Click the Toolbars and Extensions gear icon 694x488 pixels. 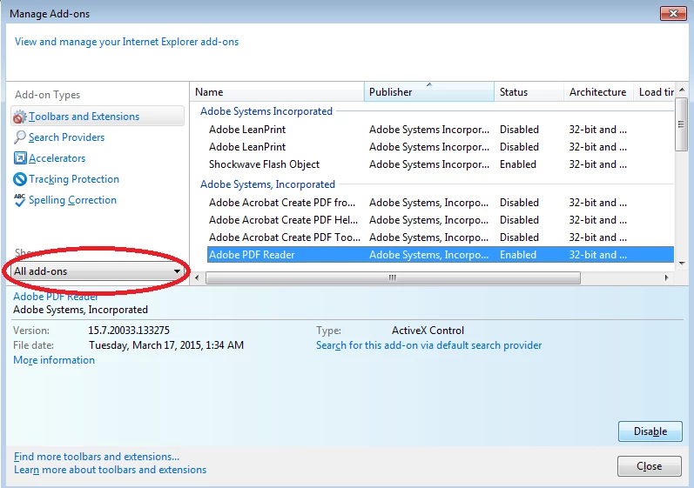tap(20, 117)
